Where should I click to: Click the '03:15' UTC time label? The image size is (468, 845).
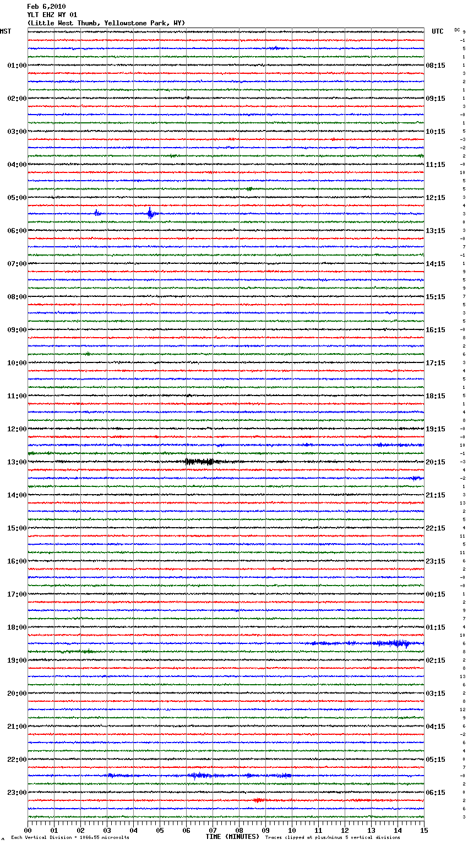pos(436,694)
